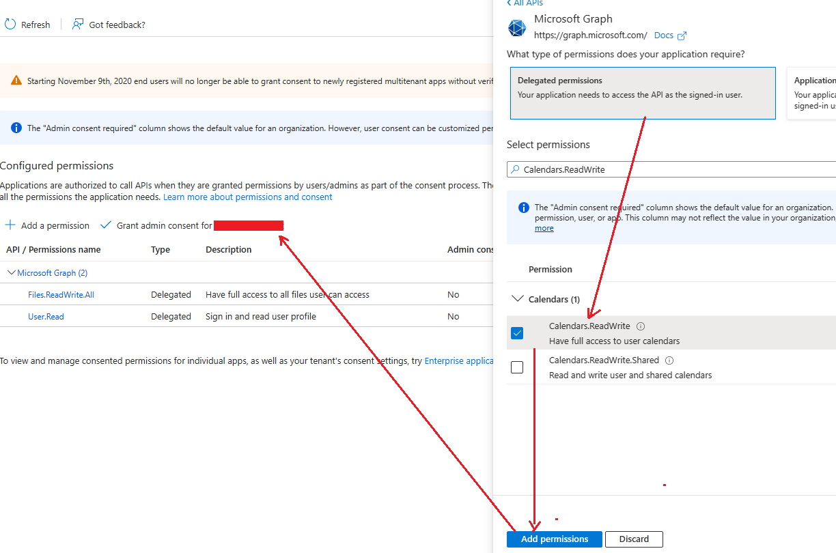Click the Permission column header in panel
This screenshot has width=836, height=553.
(x=551, y=270)
